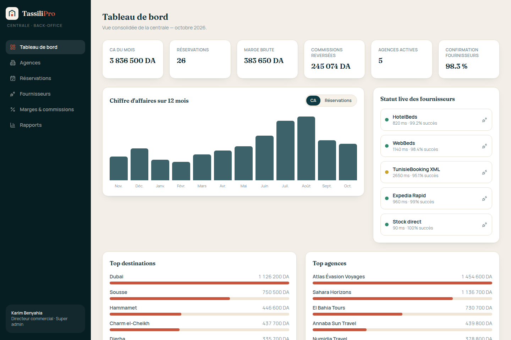
Task: Click the Juil. bar in revenue chart
Action: point(285,151)
